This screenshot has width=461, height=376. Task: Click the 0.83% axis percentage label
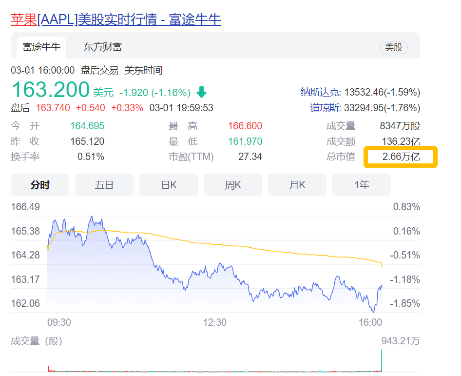click(406, 207)
